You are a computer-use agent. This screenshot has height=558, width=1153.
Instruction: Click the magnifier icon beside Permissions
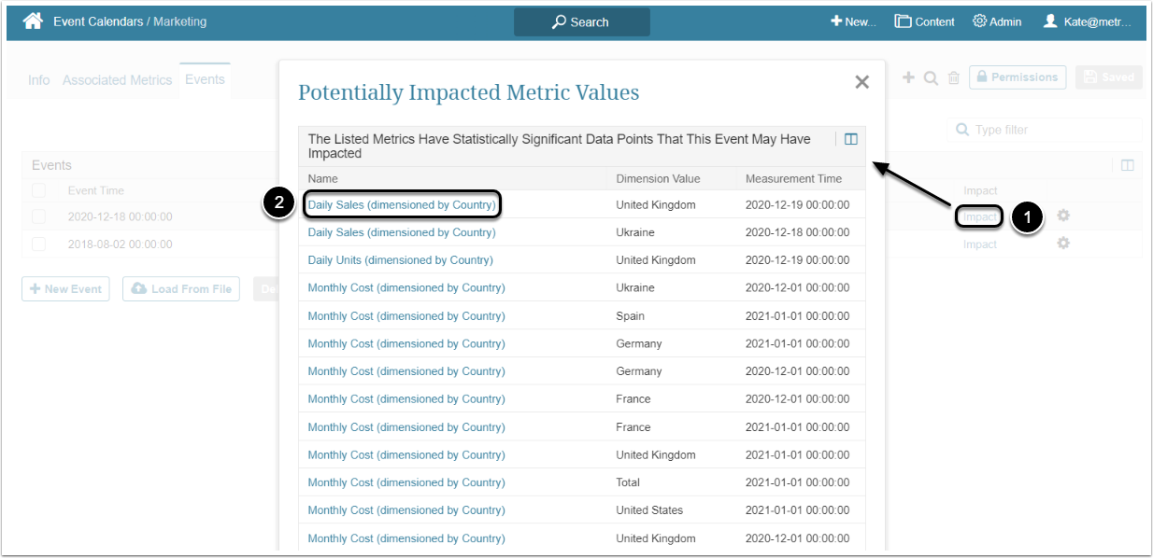(931, 77)
